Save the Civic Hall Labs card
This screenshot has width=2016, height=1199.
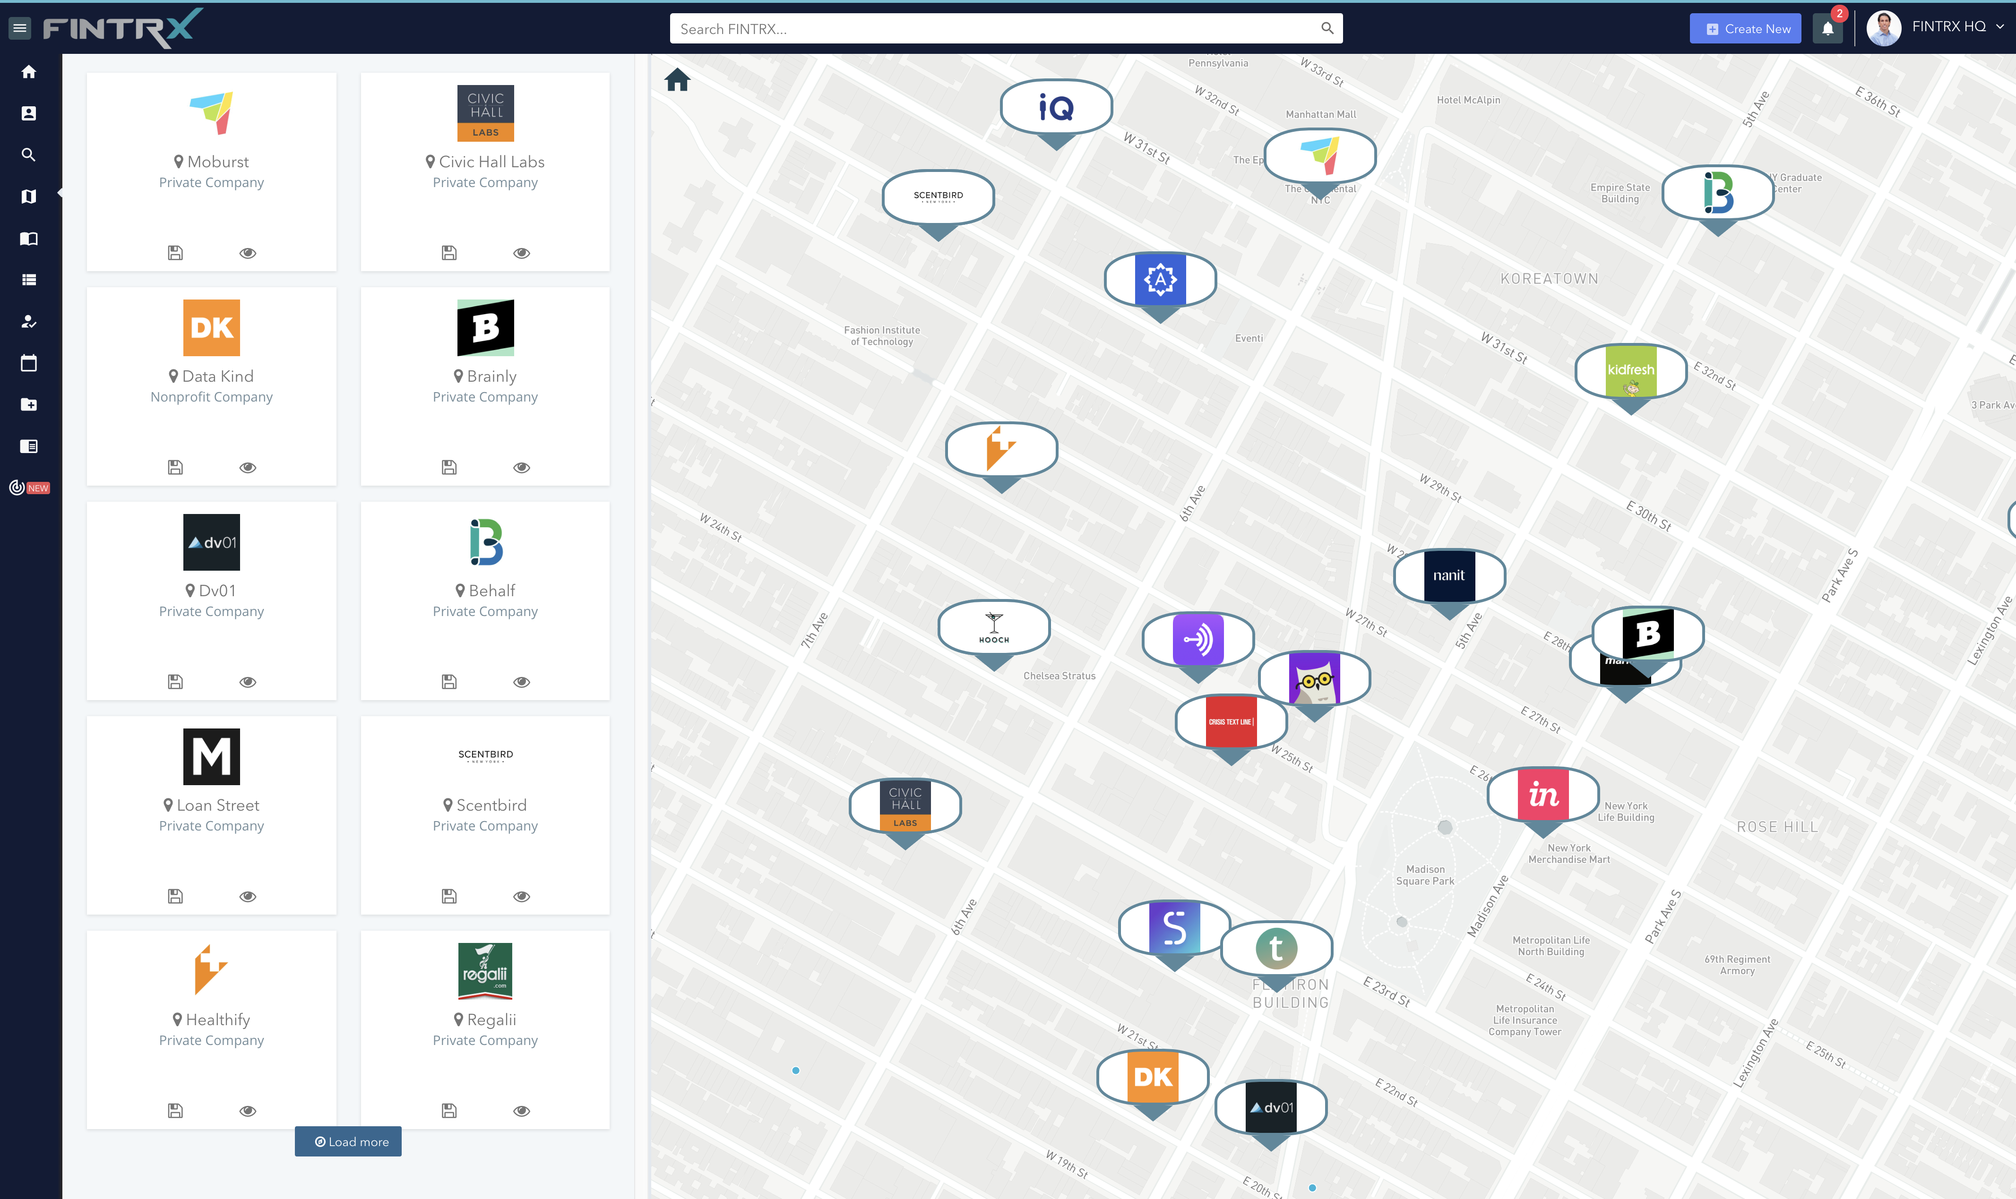[x=449, y=253]
